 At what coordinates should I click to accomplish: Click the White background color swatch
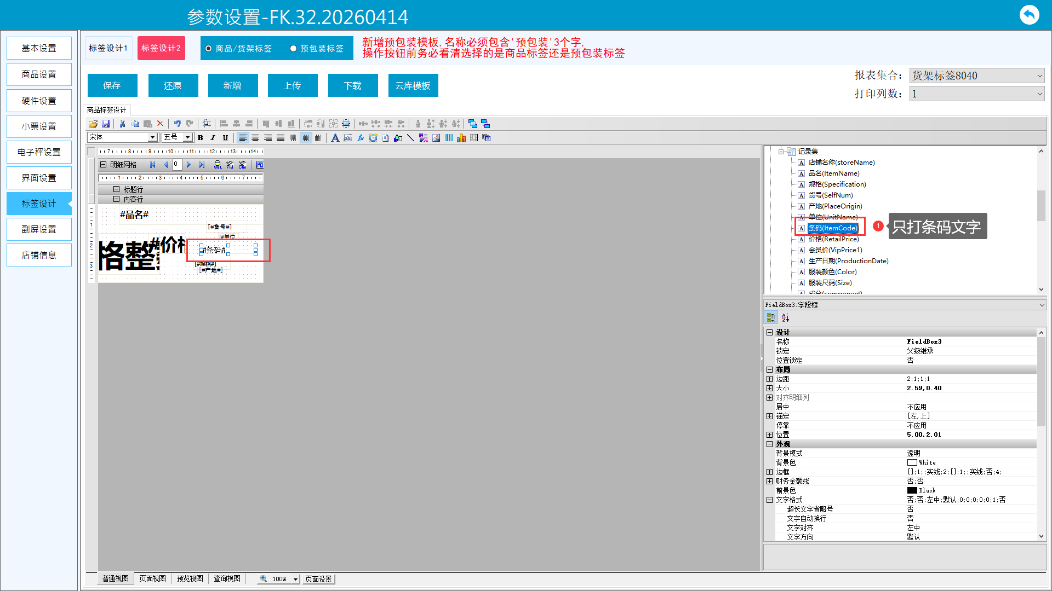point(912,462)
